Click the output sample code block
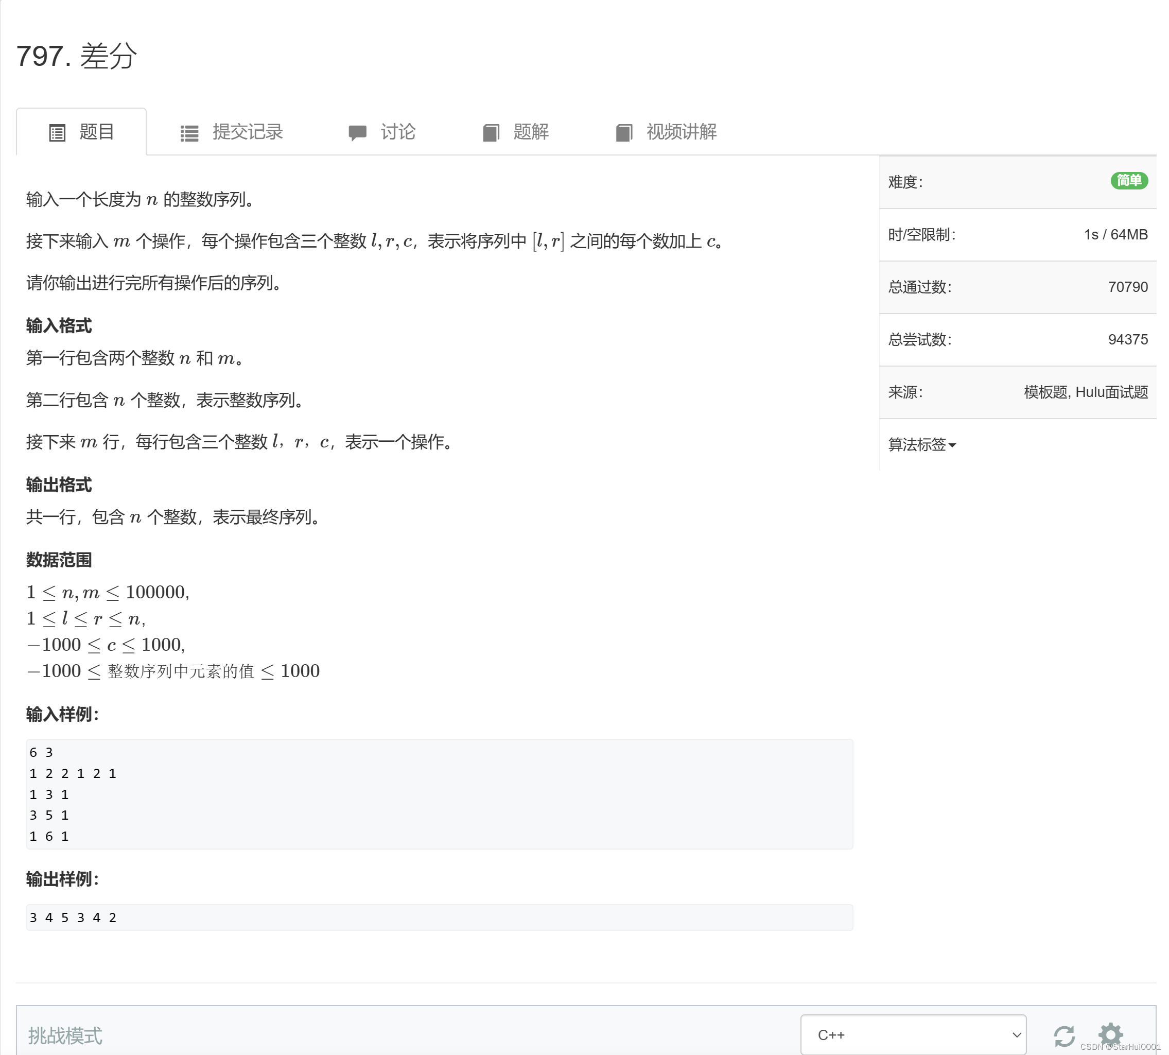 point(439,917)
